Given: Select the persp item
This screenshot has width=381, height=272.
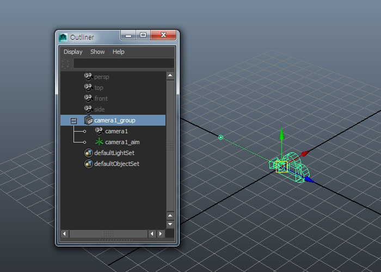Looking at the screenshot, I should (x=102, y=77).
